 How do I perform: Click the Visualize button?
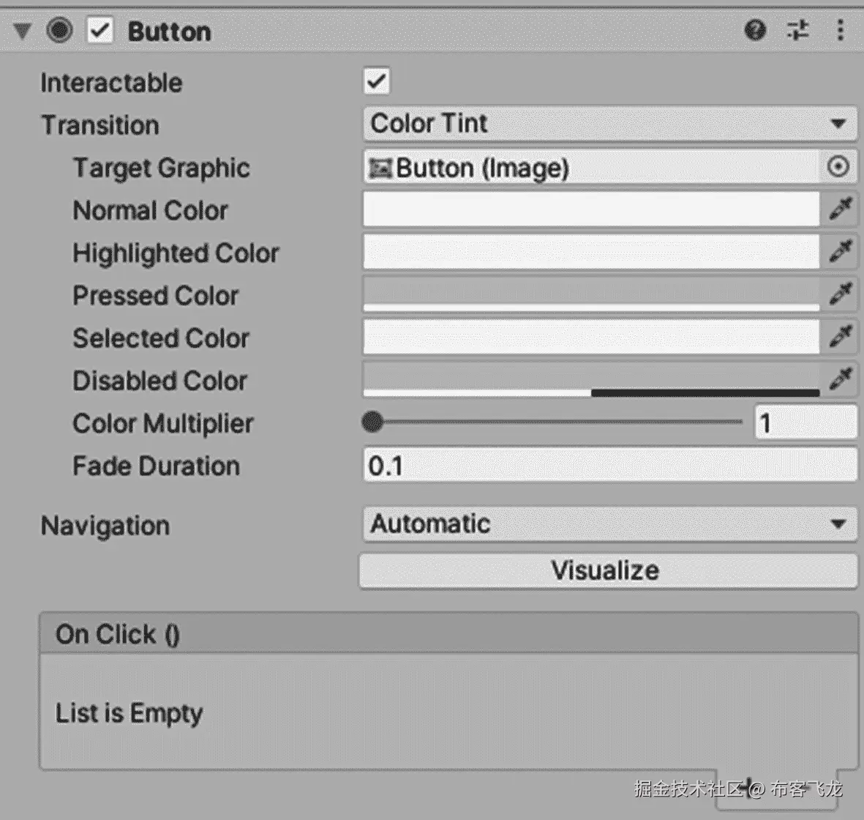tap(608, 571)
